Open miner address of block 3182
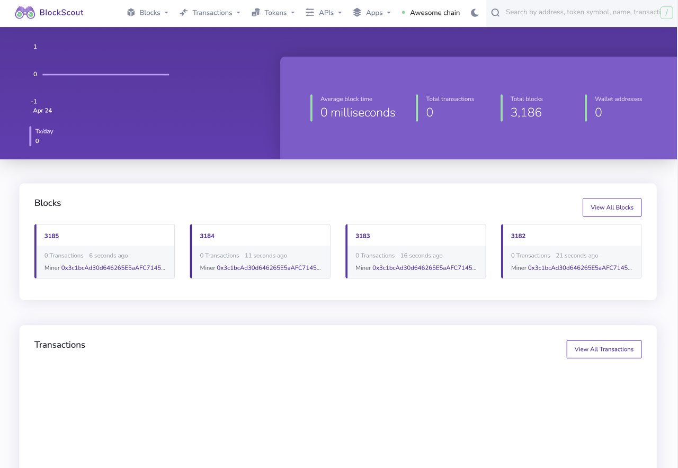The width and height of the screenshot is (678, 468). click(580, 268)
